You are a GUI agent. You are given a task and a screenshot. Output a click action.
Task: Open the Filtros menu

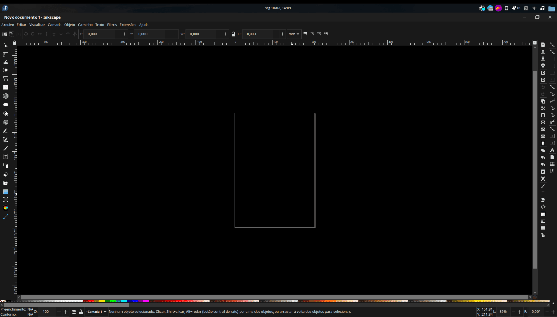coord(112,25)
